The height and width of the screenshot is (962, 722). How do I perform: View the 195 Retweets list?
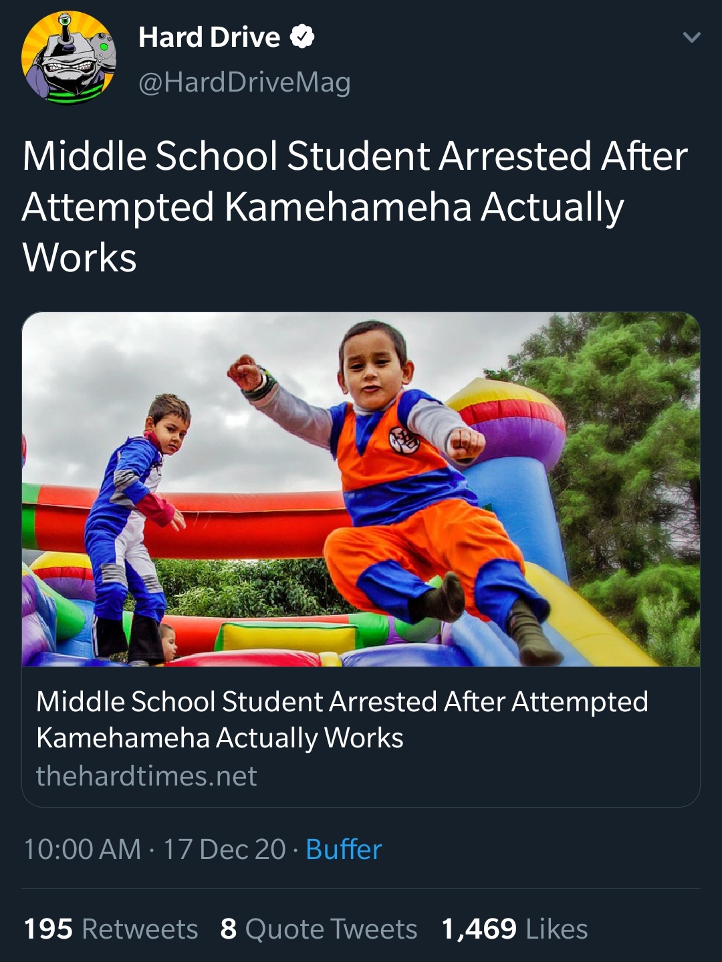(111, 929)
